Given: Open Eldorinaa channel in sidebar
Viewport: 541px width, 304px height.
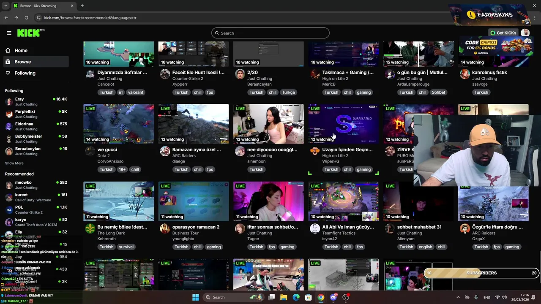Looking at the screenshot, I should [x=36, y=126].
